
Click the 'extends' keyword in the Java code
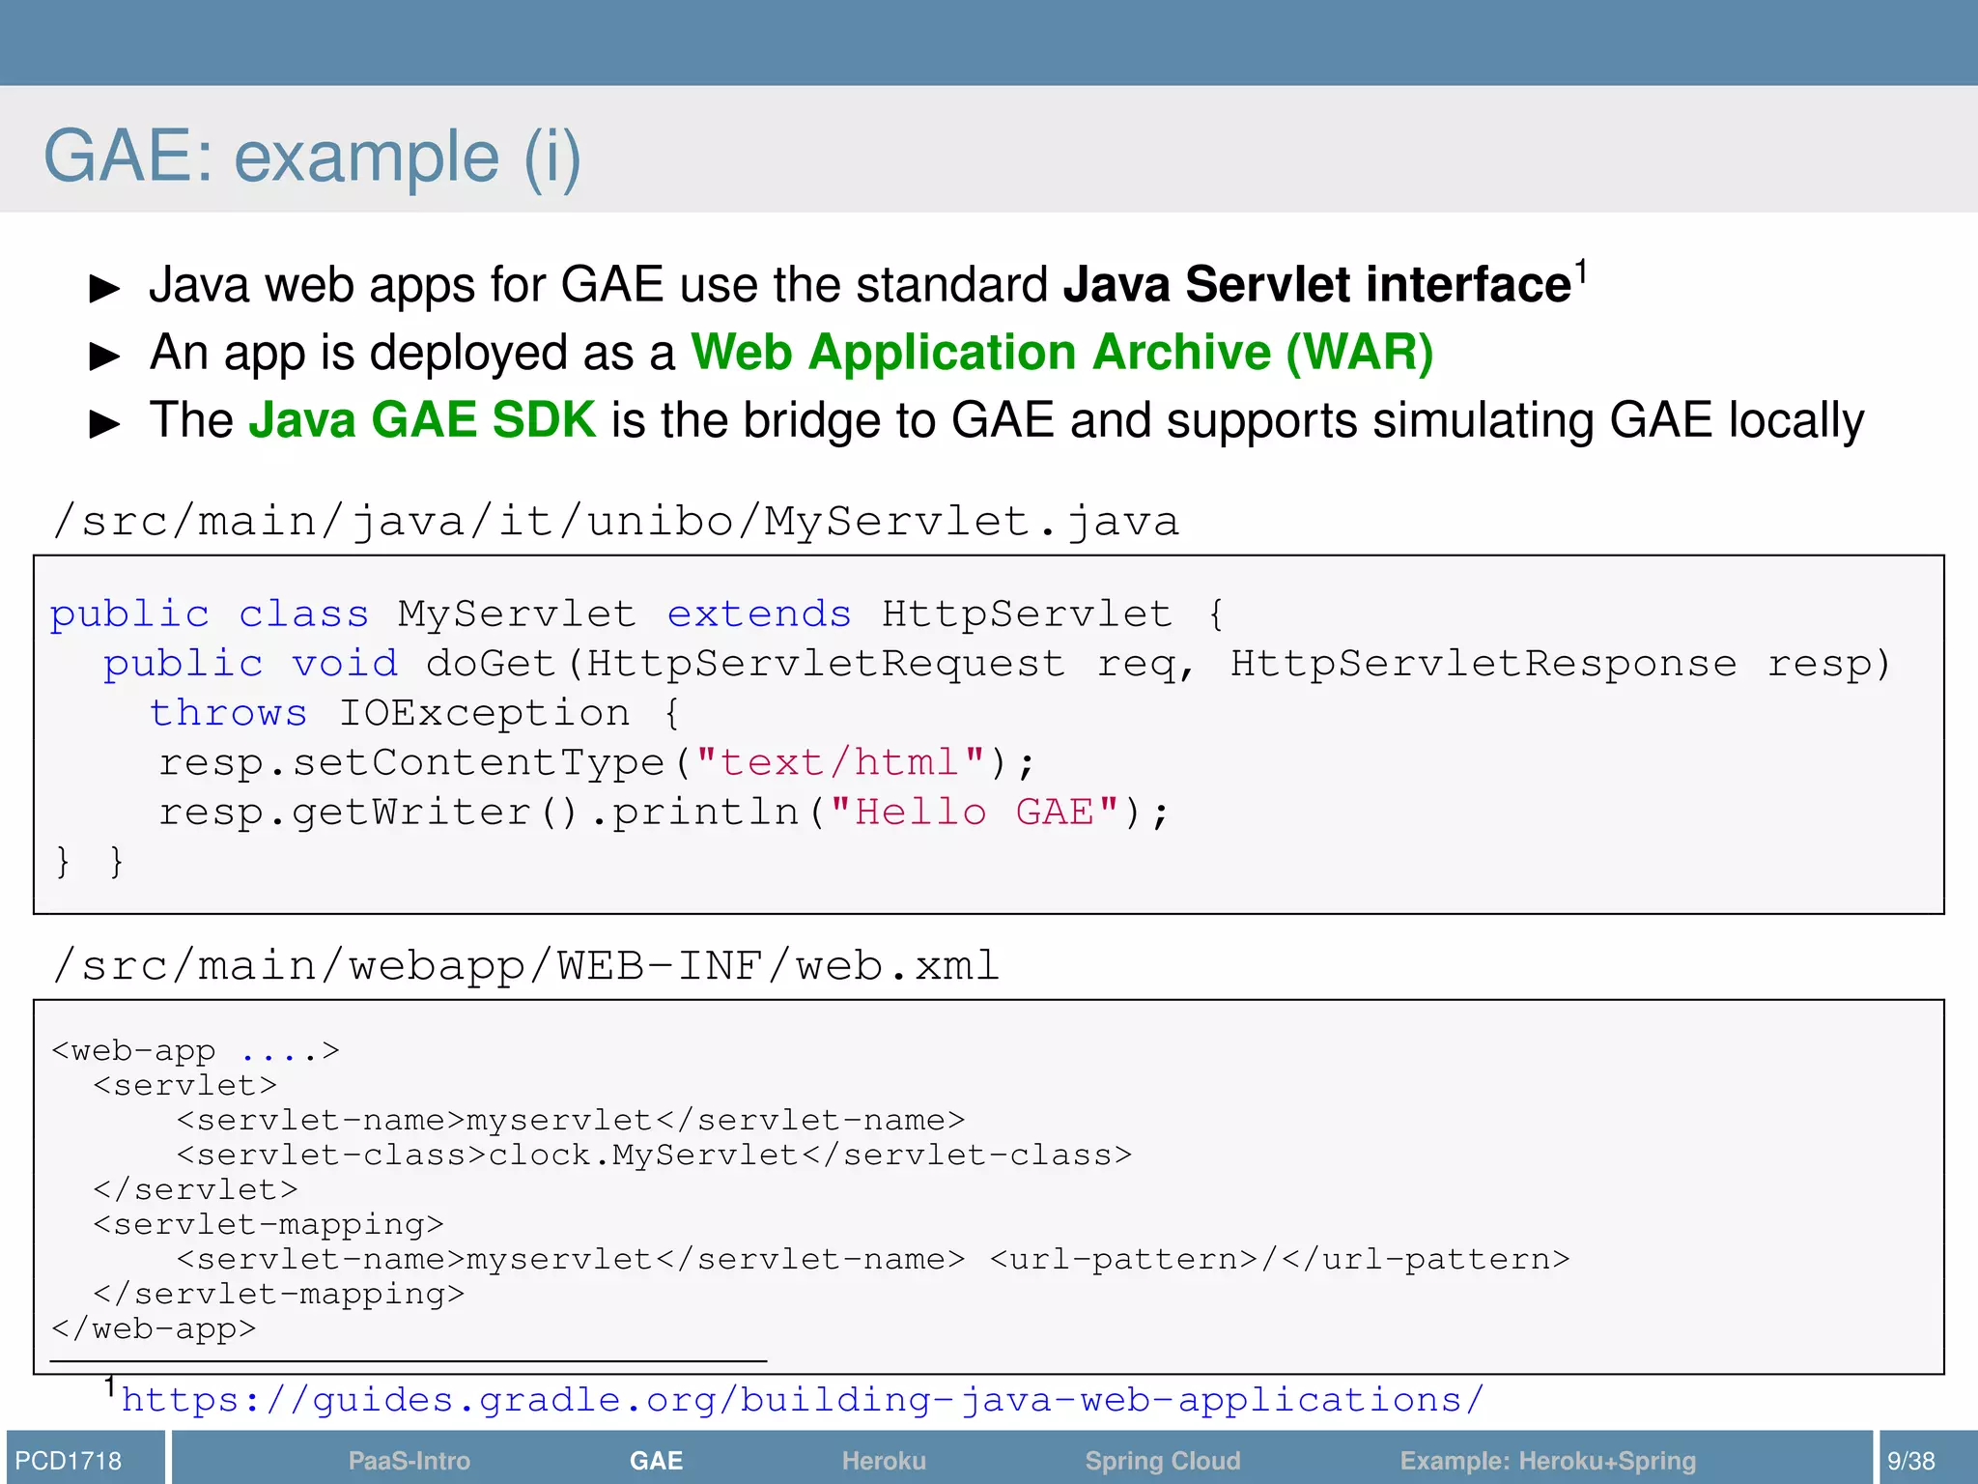759,614
